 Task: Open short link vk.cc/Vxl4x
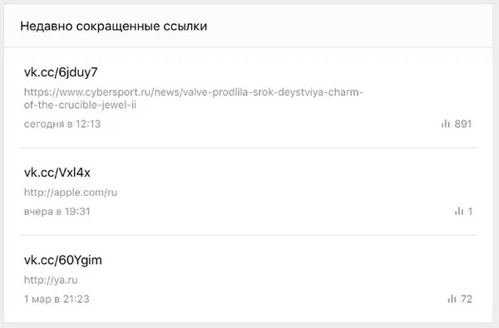click(x=57, y=173)
